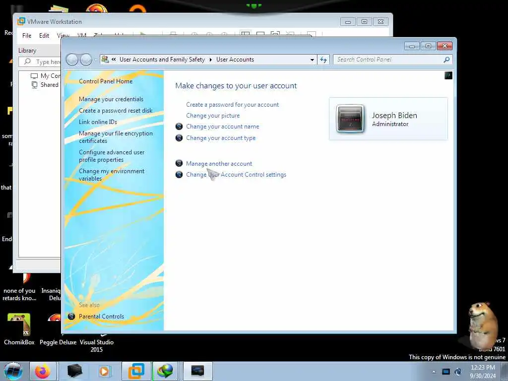Open Link online IDs
Viewport: 508px width, 381px height.
coord(98,122)
